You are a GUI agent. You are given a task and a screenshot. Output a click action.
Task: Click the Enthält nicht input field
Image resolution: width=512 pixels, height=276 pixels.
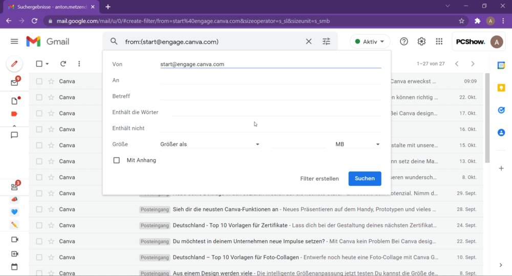pos(271,129)
